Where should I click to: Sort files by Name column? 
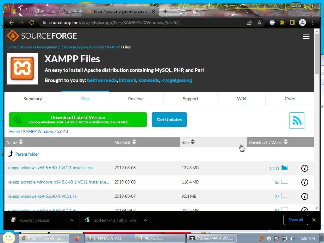point(15,142)
